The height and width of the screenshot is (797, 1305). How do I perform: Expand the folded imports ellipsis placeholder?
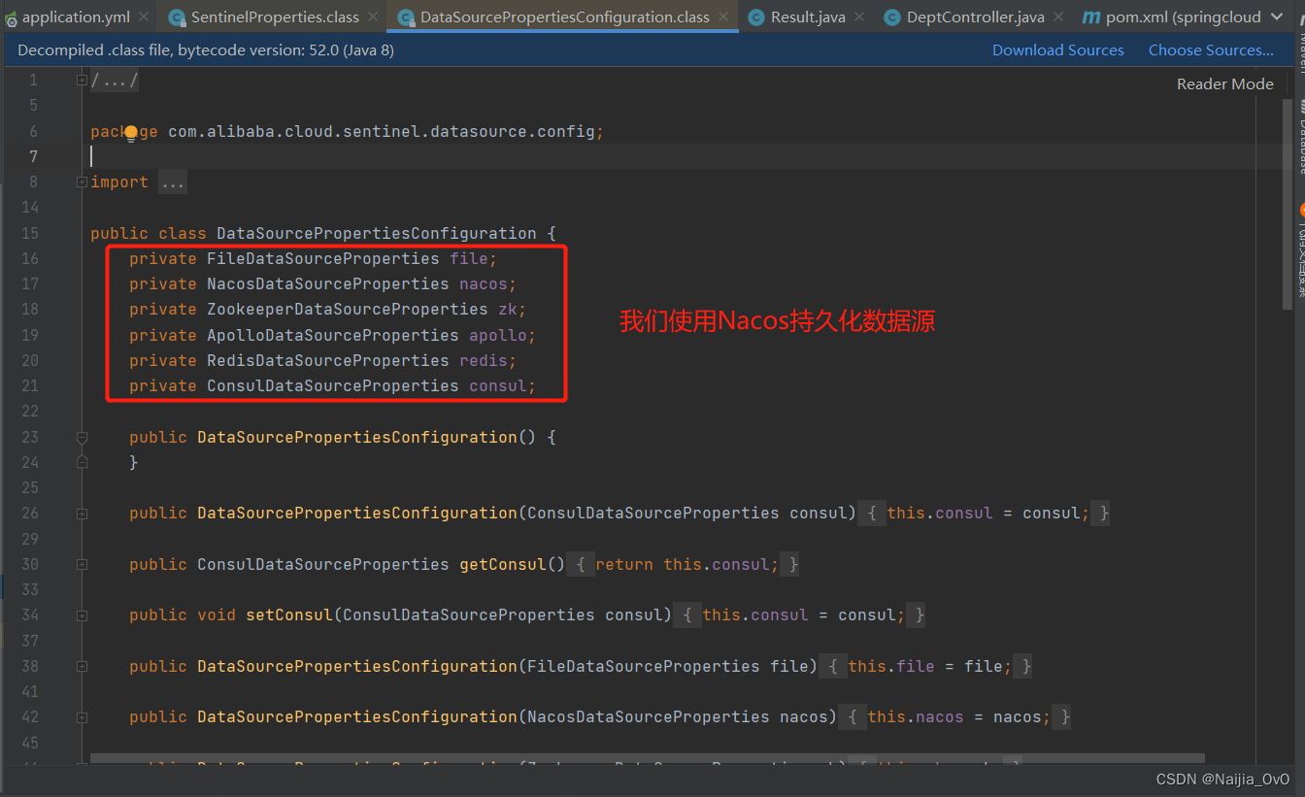click(172, 183)
